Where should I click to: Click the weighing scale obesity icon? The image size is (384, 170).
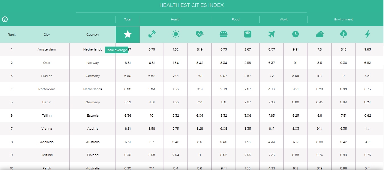point(248,34)
